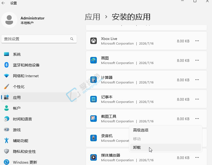Open more options for 记事本
This screenshot has height=165, width=212.
[x=197, y=99]
